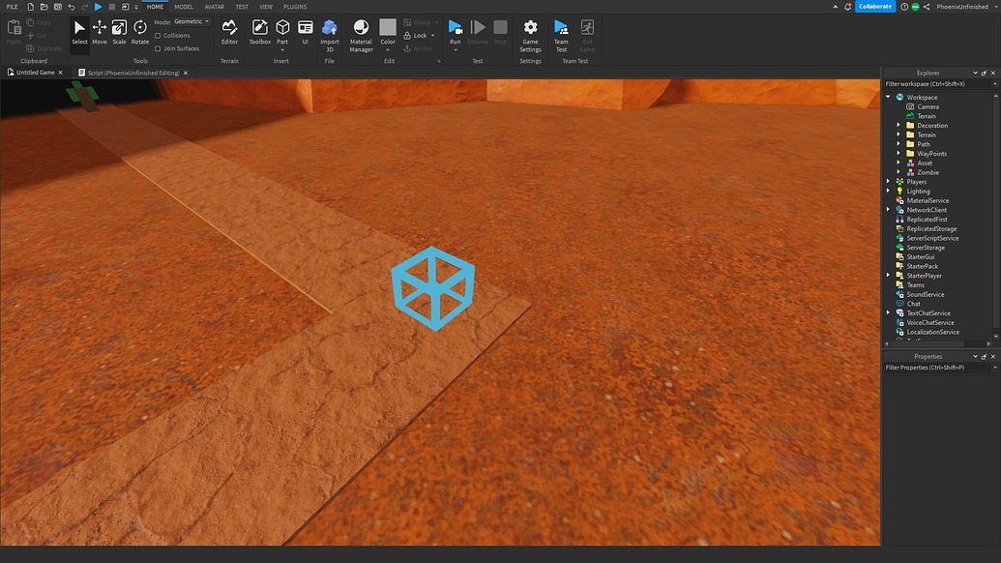
Task: Select the Rotate tool
Action: click(140, 33)
